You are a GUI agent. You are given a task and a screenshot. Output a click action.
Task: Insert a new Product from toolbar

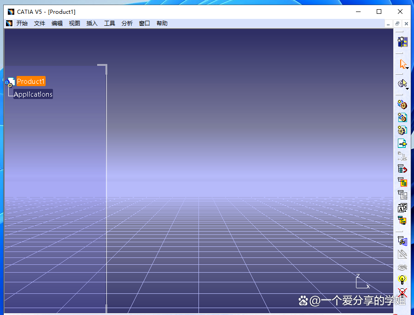[x=402, y=117]
